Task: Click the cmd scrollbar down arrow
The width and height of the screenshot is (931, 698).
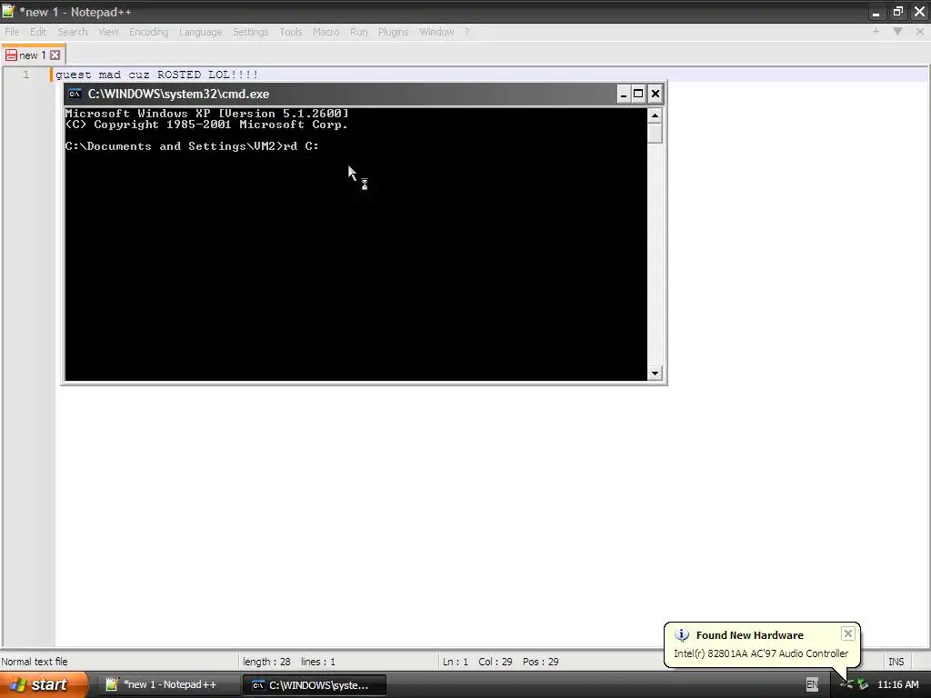Action: [655, 374]
